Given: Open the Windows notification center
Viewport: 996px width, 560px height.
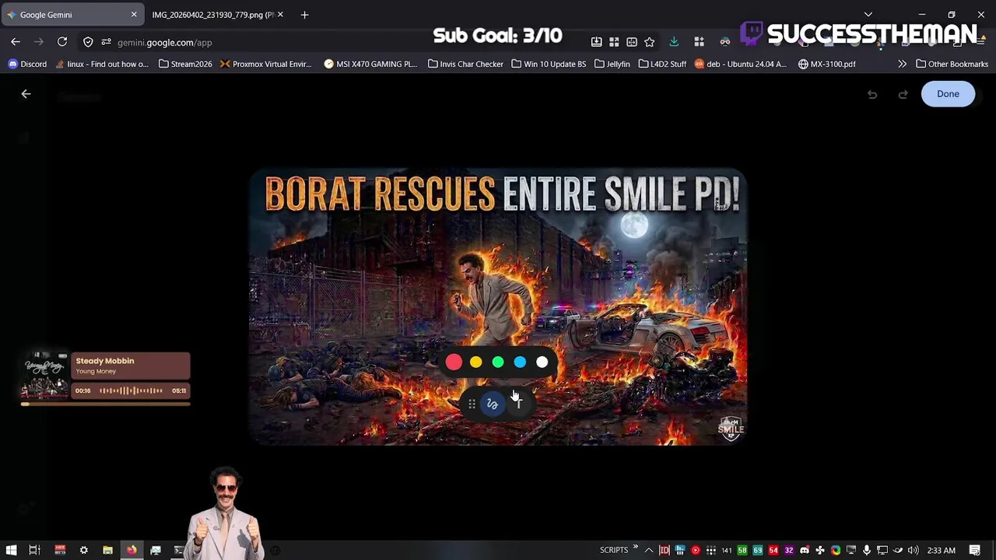Looking at the screenshot, I should (975, 550).
